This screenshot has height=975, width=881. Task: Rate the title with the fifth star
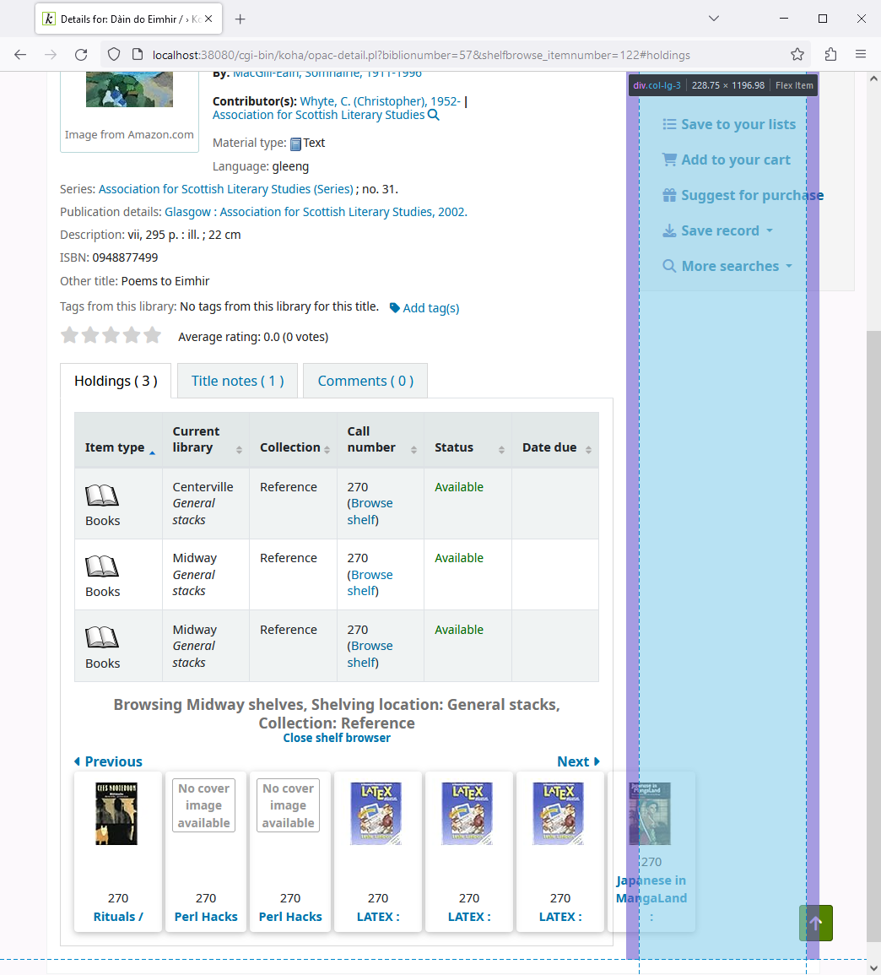point(152,336)
